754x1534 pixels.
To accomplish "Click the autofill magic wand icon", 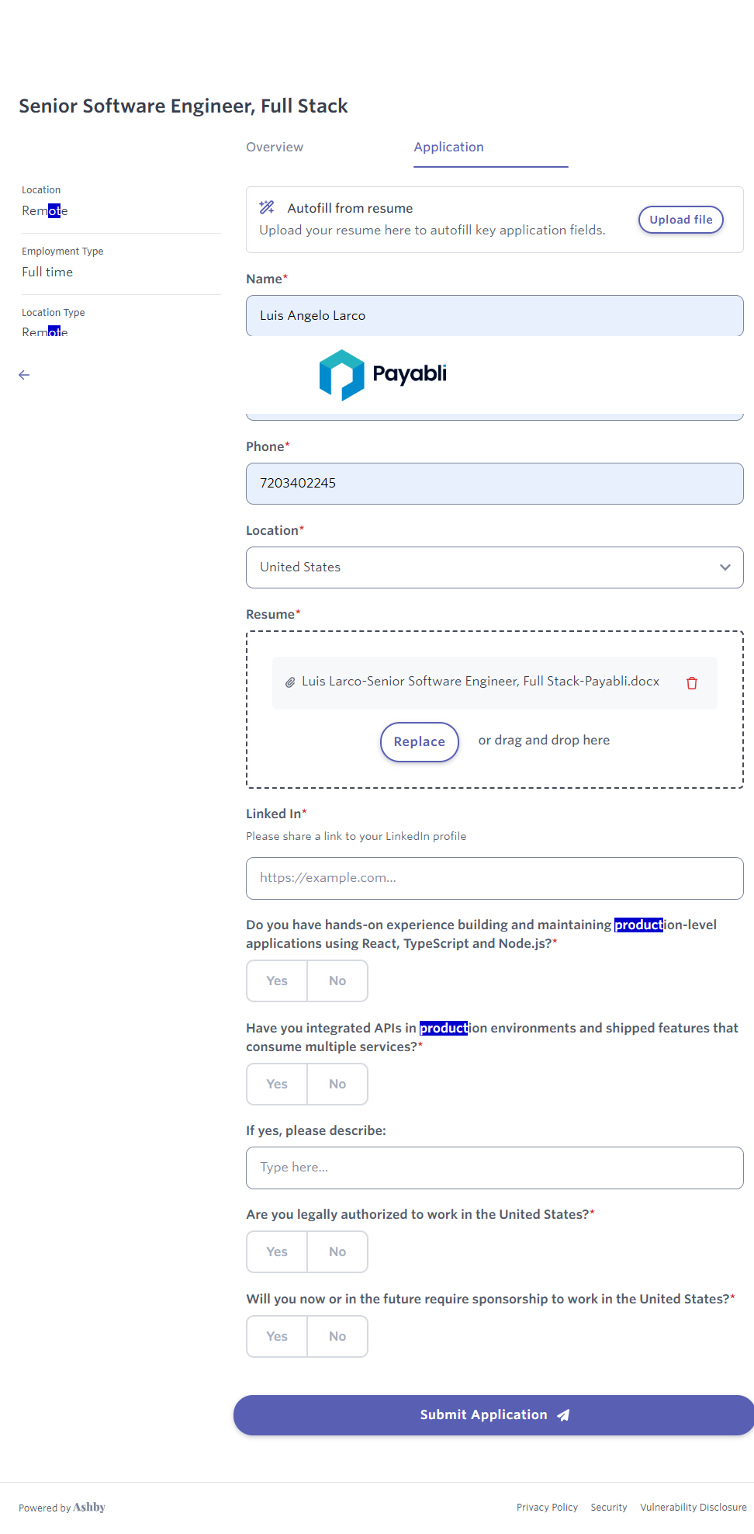I will point(267,207).
